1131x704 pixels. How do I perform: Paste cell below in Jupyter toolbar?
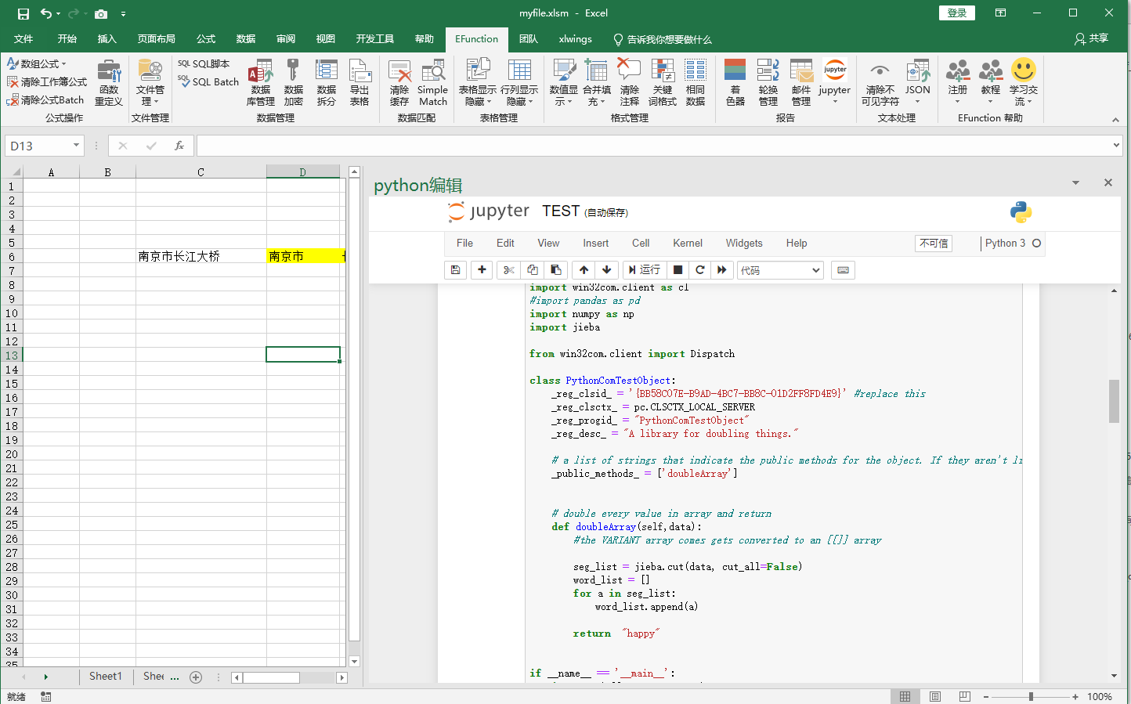[x=556, y=270]
